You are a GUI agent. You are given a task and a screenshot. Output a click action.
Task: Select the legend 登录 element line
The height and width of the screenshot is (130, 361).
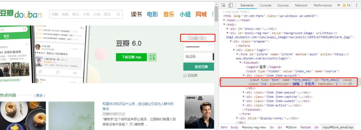(264, 67)
